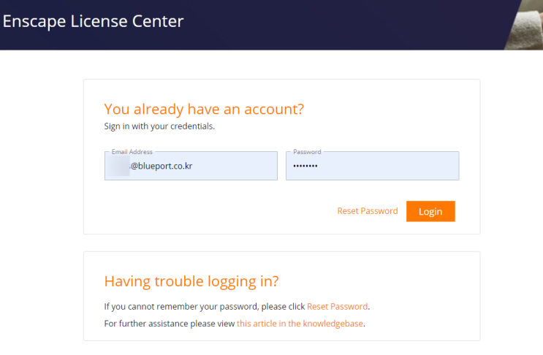Image resolution: width=543 pixels, height=355 pixels.
Task: Click 'Sign in with your credentials.' text
Action: coord(159,126)
